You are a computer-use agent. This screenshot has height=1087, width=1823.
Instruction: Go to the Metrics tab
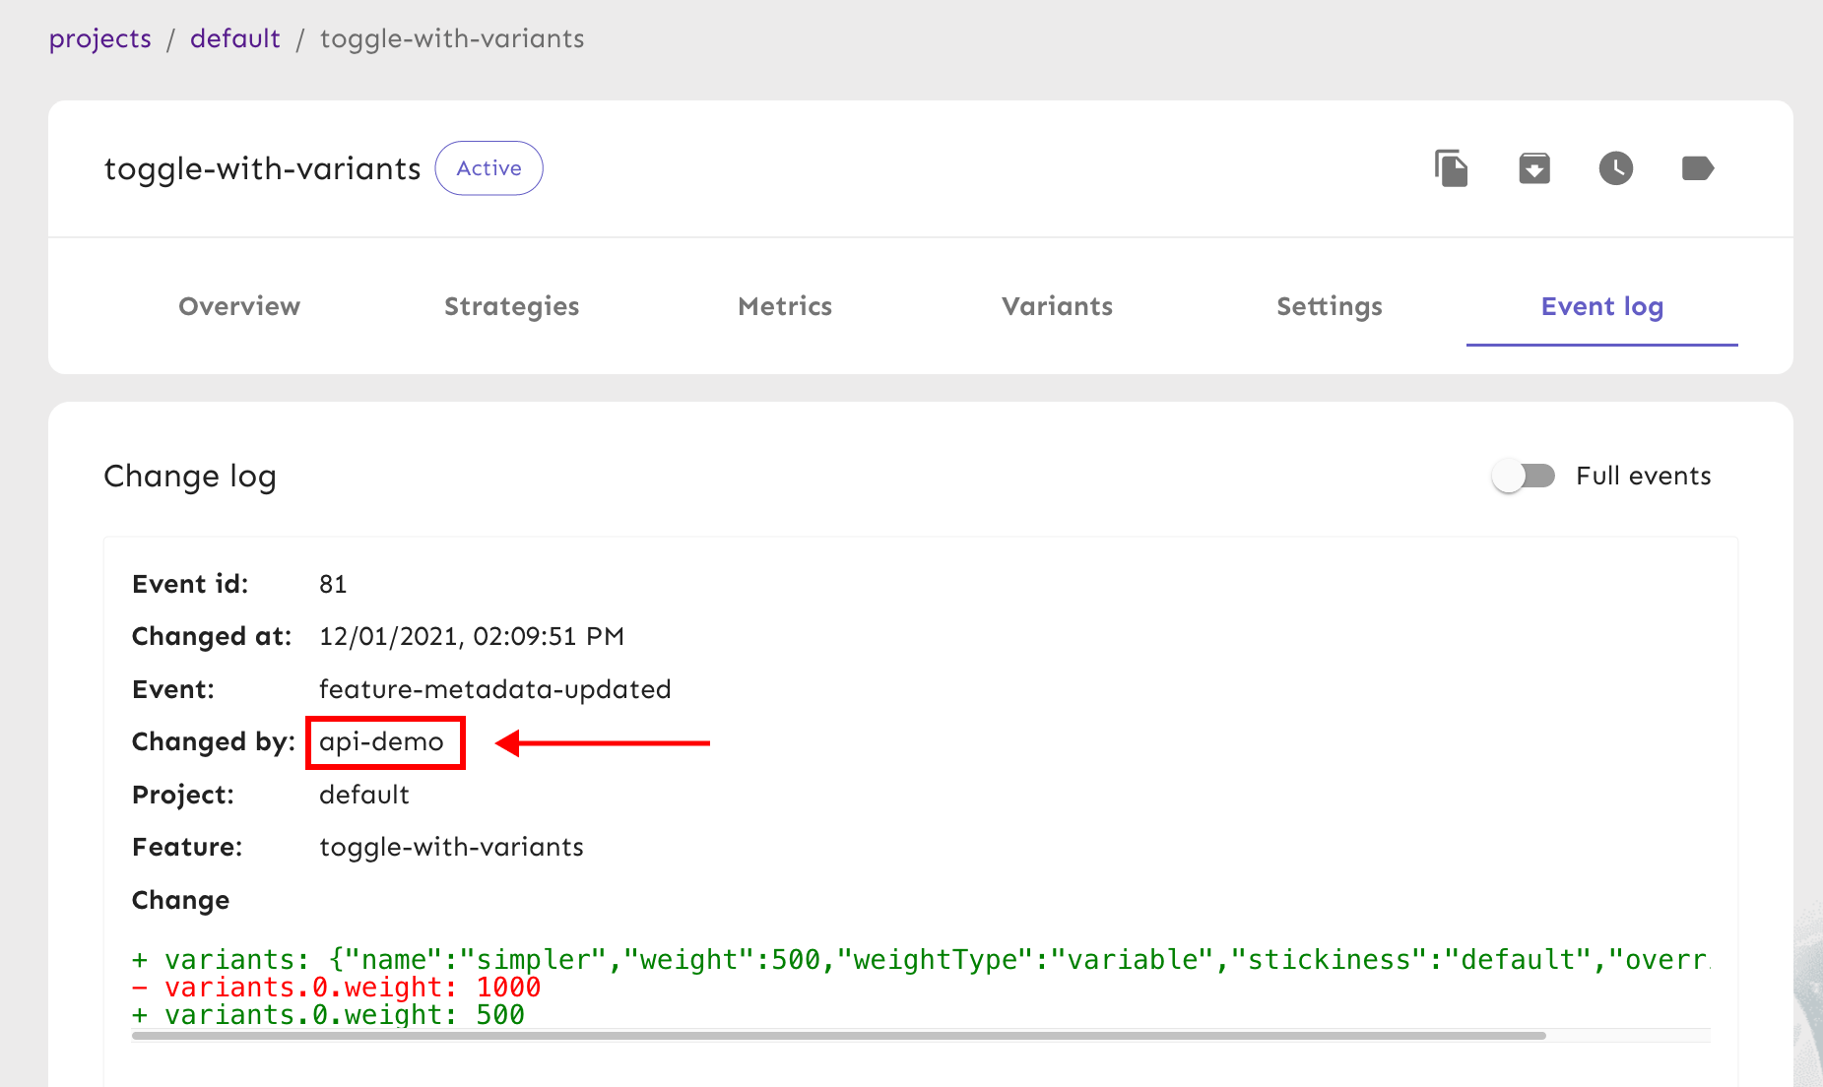pos(785,306)
